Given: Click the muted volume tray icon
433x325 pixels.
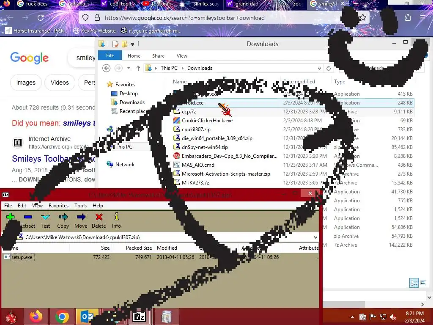Looking at the screenshot, I should click(x=393, y=317).
